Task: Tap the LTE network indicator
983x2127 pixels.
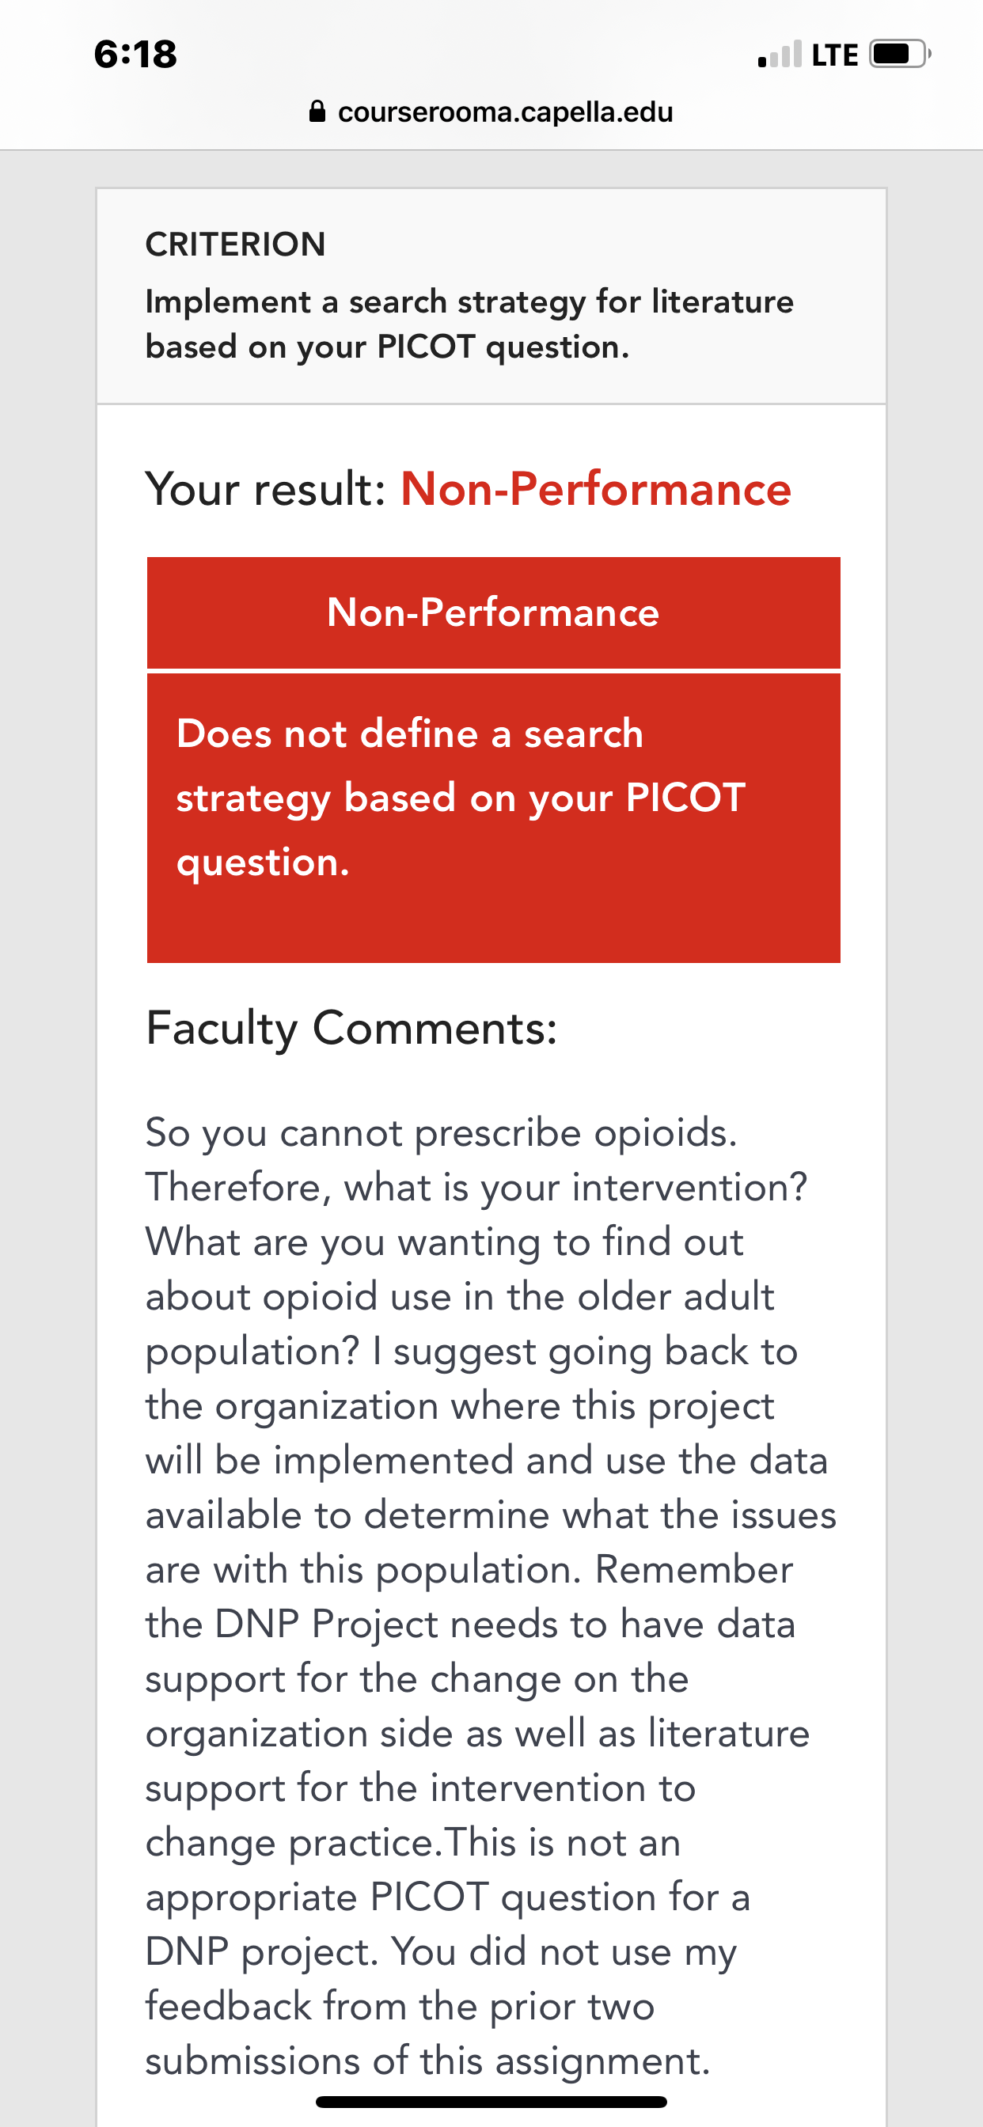Action: pos(835,55)
